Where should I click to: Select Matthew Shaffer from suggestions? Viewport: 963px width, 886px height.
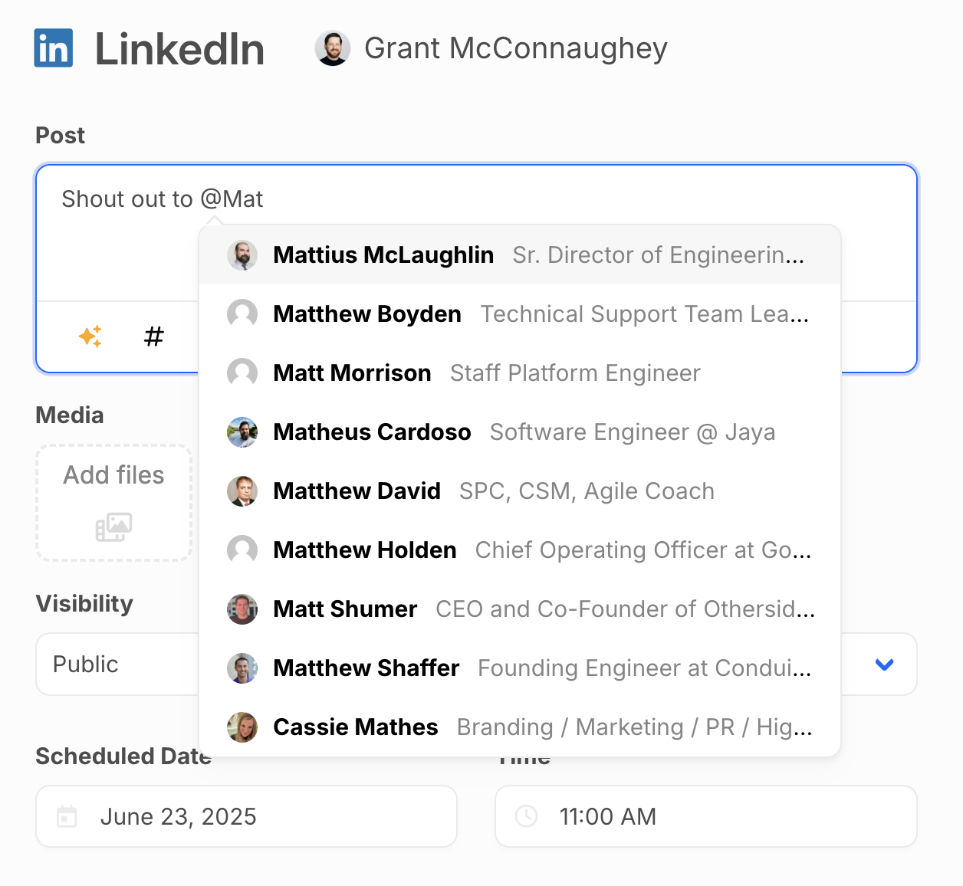520,668
